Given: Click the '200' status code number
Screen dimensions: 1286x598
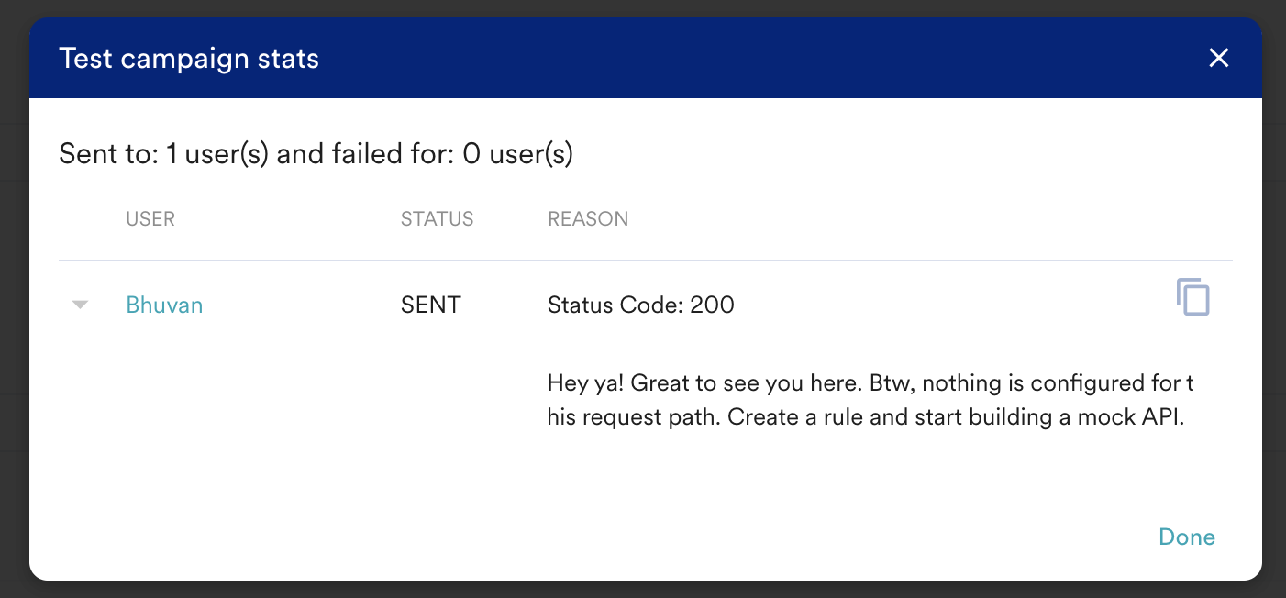Looking at the screenshot, I should click(712, 305).
